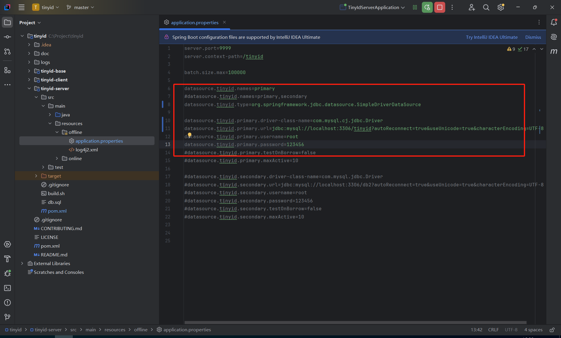The width and height of the screenshot is (561, 338).
Task: Open the Structure tool window icon
Action: tap(7, 70)
